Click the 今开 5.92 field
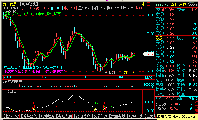The width and height of the screenshot is (198, 120). (187, 75)
